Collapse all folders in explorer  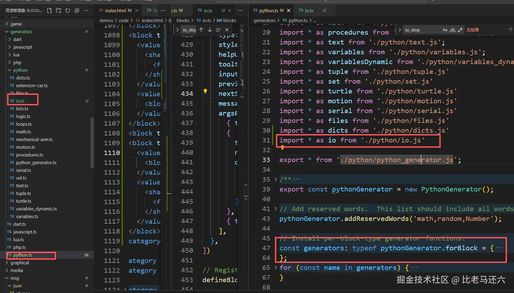(x=77, y=11)
